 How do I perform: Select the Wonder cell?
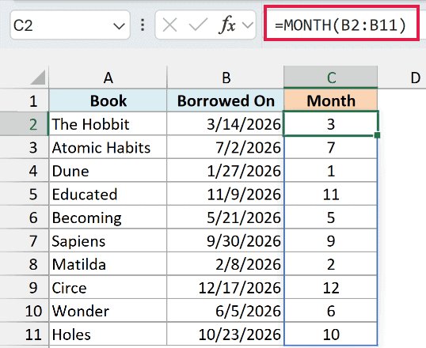click(108, 311)
